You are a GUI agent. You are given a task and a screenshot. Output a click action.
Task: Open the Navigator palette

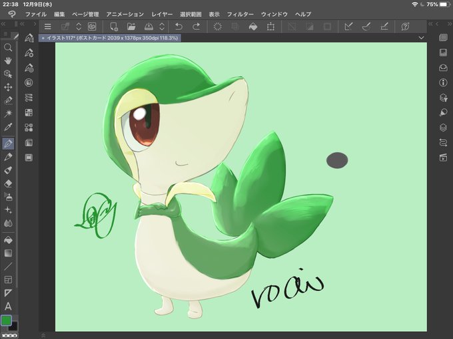point(443,53)
